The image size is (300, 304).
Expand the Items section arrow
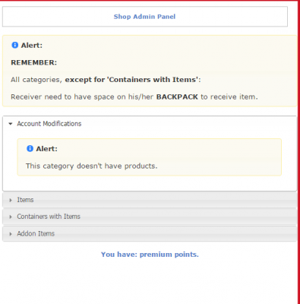[11, 200]
